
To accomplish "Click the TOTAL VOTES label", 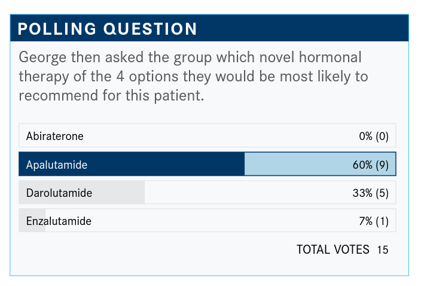I will 332,250.
